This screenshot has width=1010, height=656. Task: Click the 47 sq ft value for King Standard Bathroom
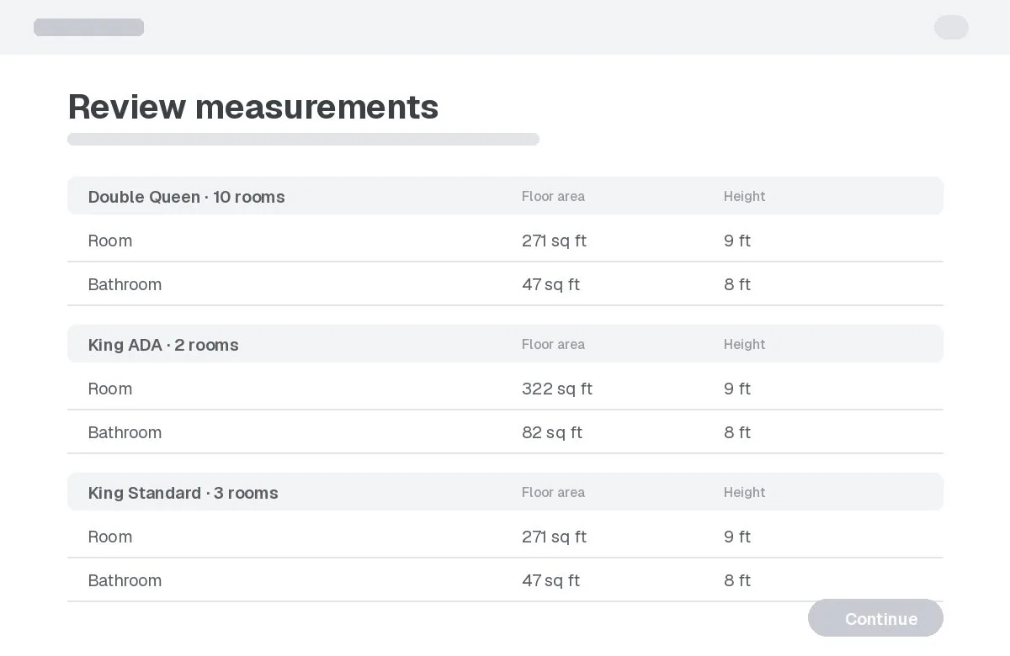550,580
